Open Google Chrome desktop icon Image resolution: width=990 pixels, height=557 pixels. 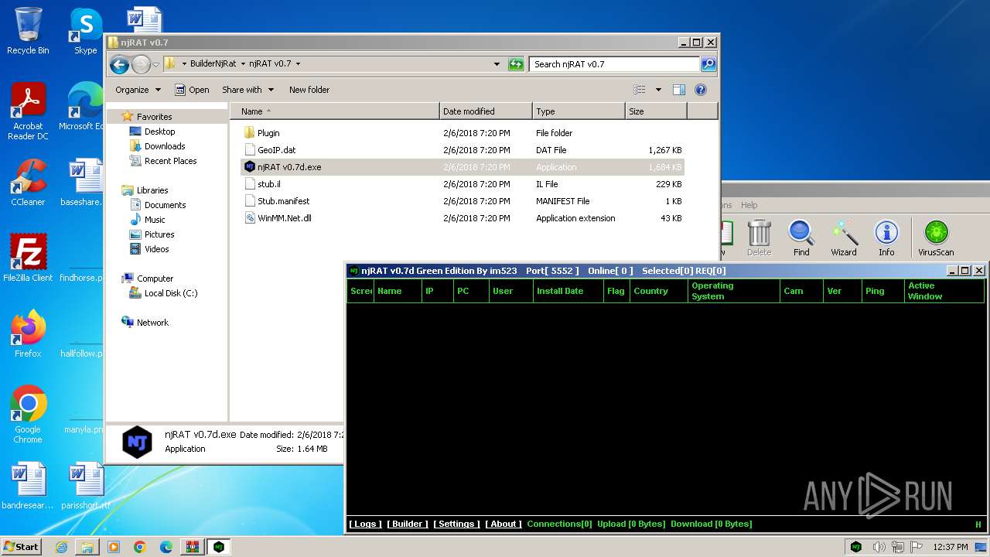(x=28, y=415)
